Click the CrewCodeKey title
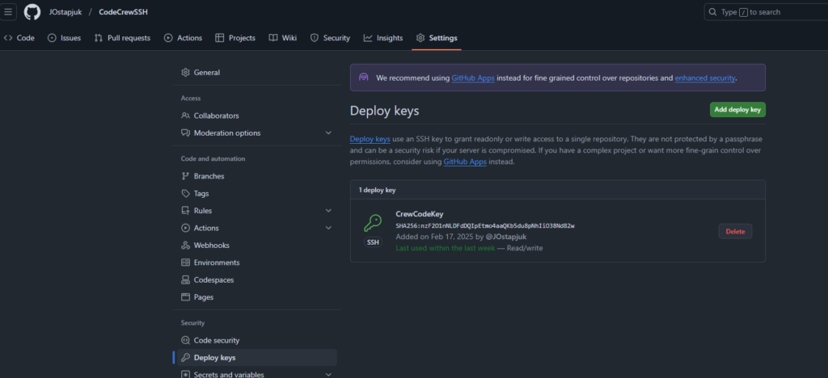This screenshot has height=378, width=828. click(420, 214)
